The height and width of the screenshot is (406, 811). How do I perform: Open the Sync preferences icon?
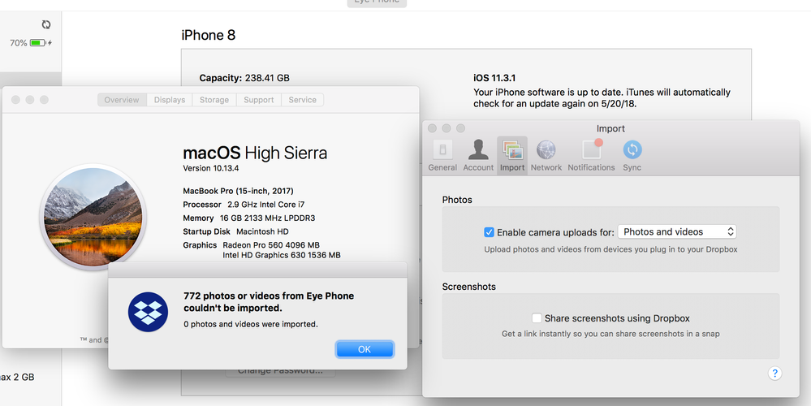coord(632,154)
